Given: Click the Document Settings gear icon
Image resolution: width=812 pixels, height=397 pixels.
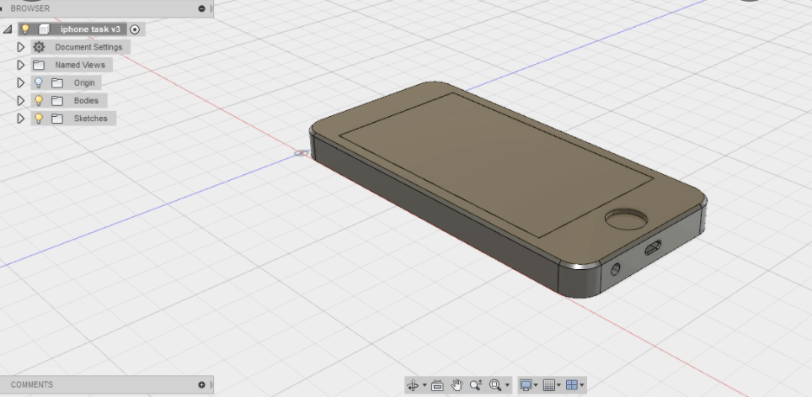Looking at the screenshot, I should tap(39, 47).
